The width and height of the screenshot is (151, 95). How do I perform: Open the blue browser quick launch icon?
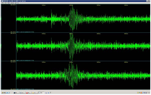point(7,93)
